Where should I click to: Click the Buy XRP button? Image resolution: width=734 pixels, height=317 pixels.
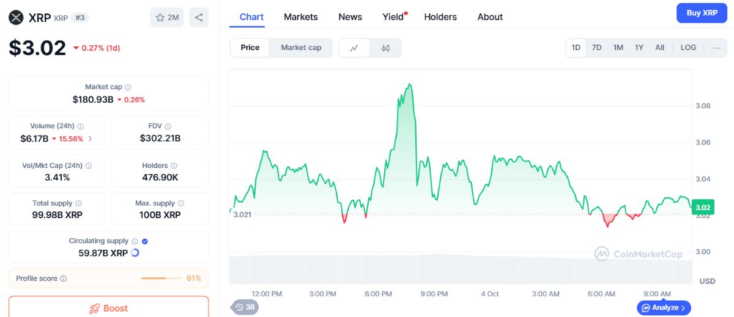pyautogui.click(x=702, y=13)
